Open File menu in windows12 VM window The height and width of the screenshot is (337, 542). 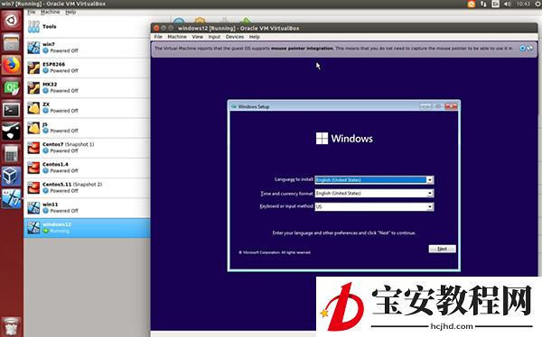[158, 37]
